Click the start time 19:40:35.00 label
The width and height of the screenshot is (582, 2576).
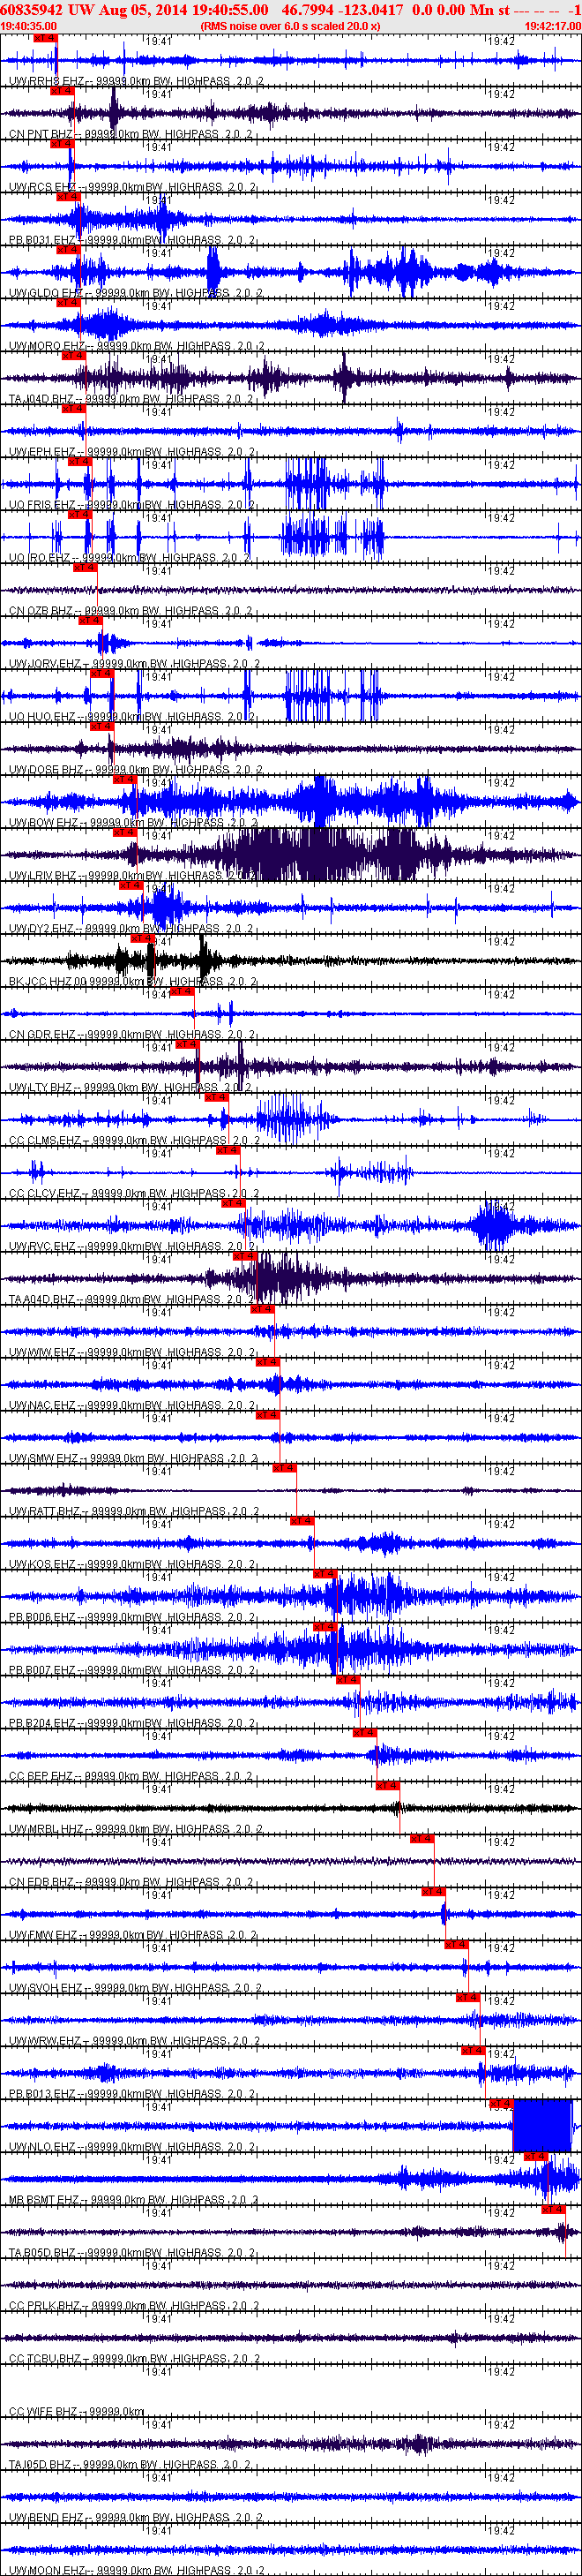pyautogui.click(x=29, y=26)
